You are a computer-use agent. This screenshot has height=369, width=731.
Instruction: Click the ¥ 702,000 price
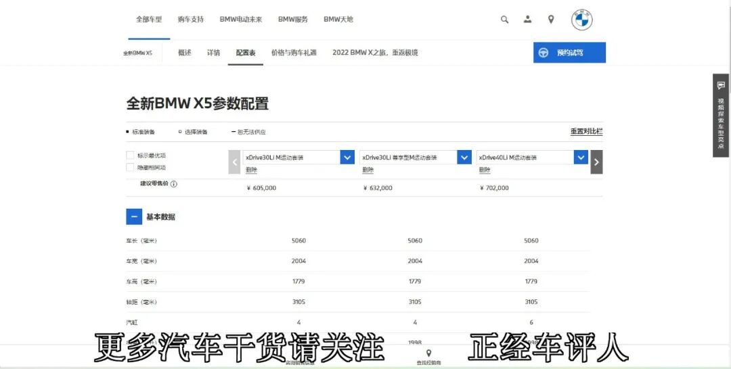tap(494, 188)
